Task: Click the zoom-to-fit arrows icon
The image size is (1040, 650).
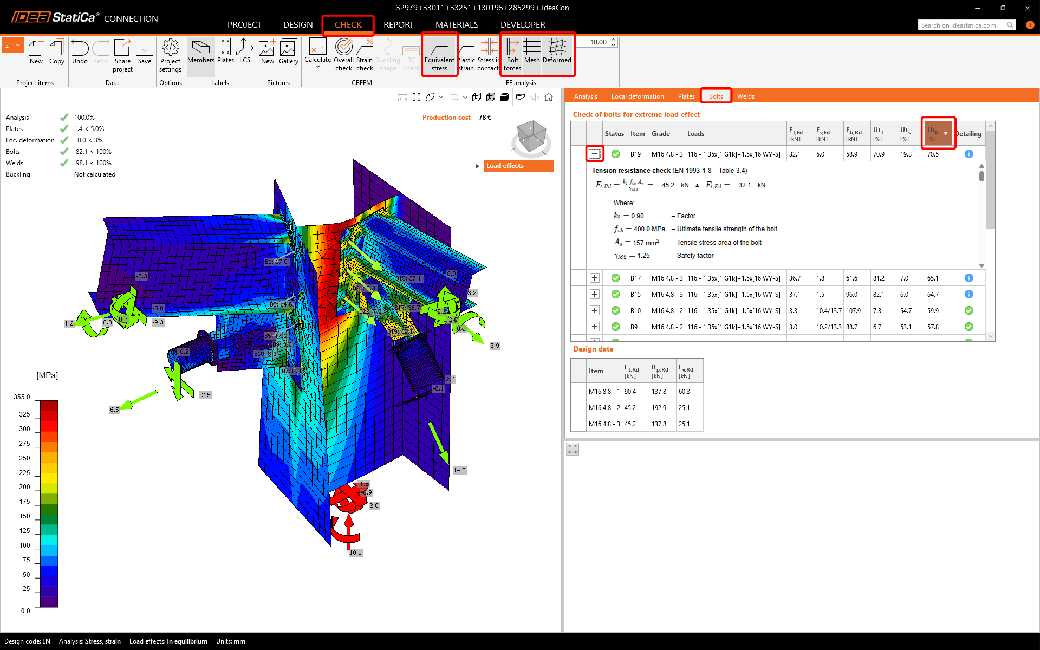Action: click(x=417, y=97)
